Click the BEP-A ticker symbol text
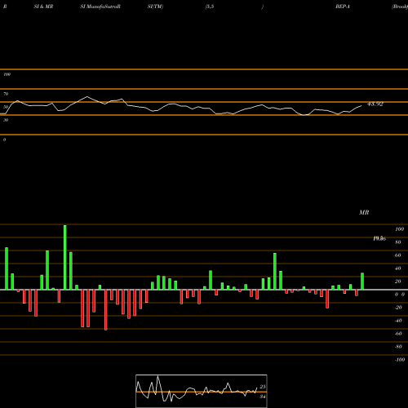 (x=343, y=7)
